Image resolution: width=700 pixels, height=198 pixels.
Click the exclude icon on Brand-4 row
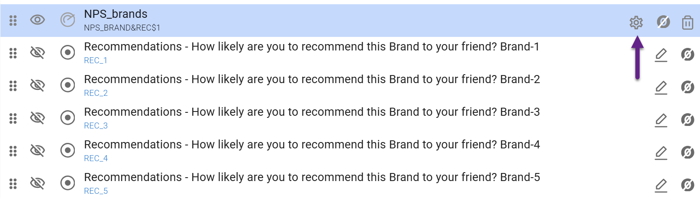tap(687, 152)
